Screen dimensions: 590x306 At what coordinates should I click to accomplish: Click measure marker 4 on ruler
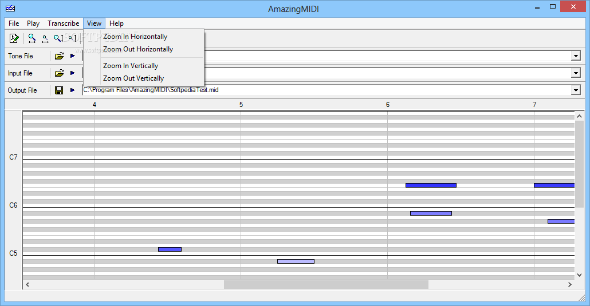click(95, 105)
